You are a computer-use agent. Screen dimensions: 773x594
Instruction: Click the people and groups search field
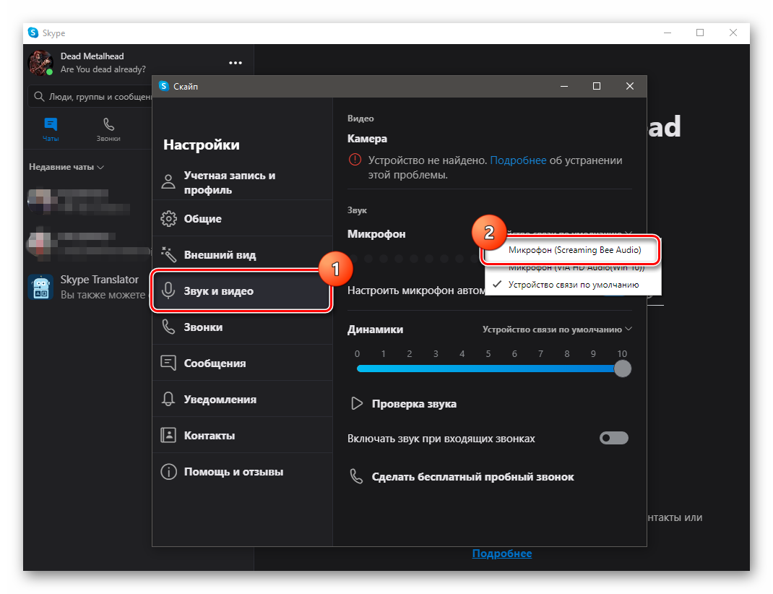90,96
